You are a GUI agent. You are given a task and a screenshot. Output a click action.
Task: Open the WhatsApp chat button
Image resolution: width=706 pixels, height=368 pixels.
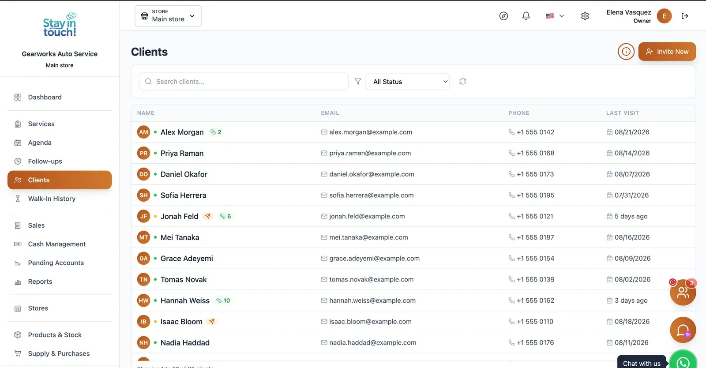683,362
